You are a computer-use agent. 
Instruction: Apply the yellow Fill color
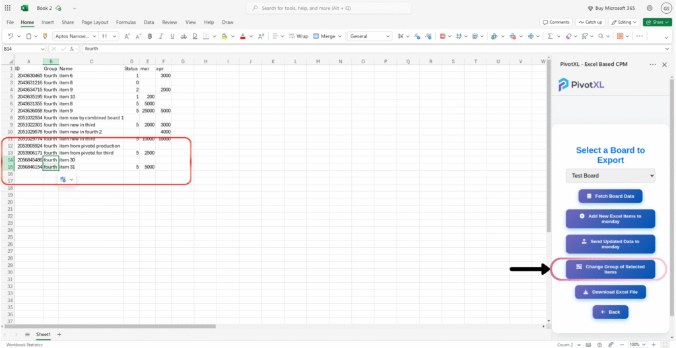[224, 36]
